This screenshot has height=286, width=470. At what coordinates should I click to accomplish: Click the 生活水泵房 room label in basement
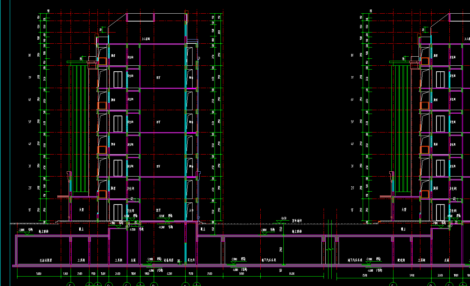coord(45,260)
